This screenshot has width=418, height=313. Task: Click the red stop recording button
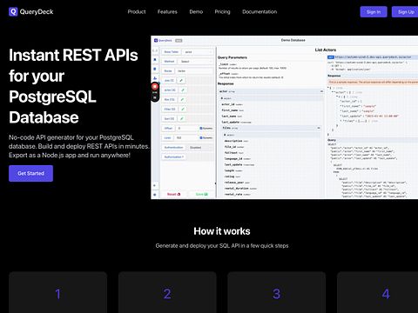point(155,86)
